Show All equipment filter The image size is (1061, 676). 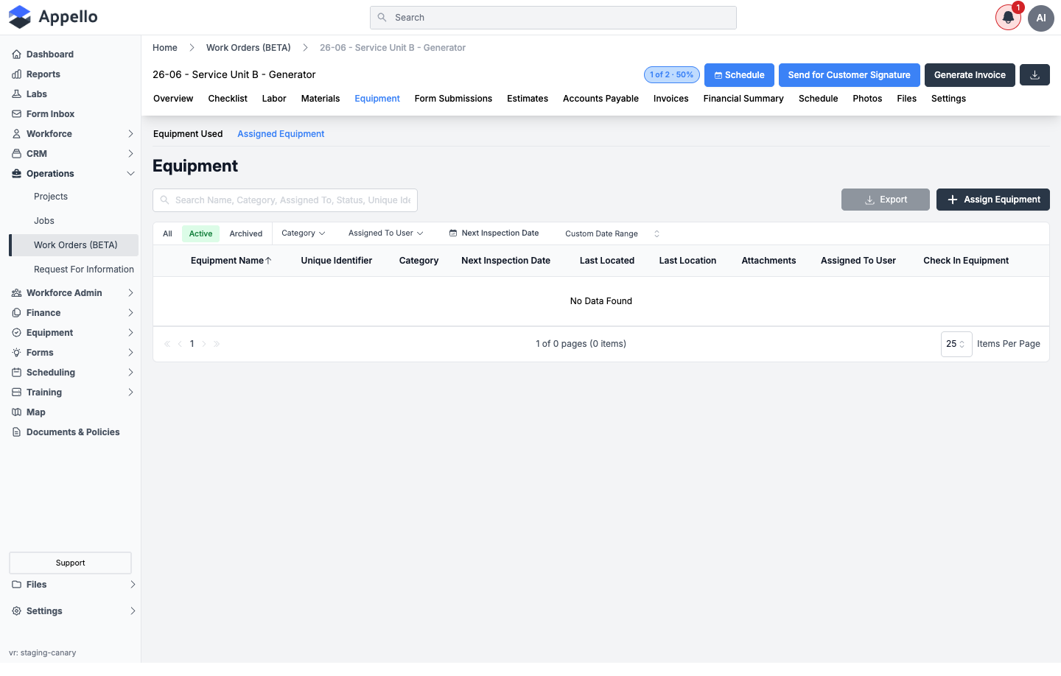[x=167, y=233]
